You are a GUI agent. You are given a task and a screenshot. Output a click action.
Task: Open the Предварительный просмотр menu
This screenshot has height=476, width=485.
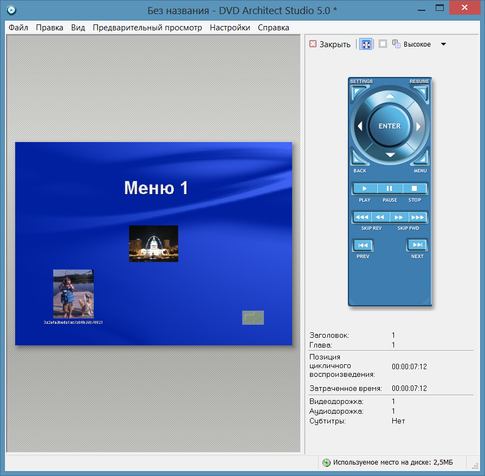pos(147,28)
